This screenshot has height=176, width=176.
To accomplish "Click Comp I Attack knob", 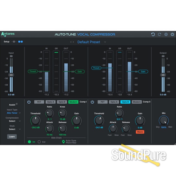I will [50, 128].
